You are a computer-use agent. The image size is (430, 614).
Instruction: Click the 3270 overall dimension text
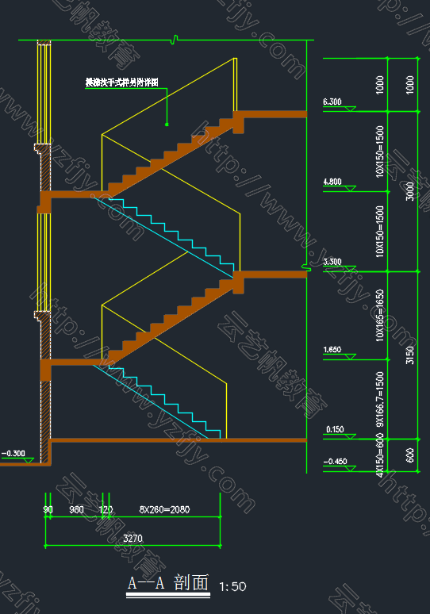click(x=132, y=539)
